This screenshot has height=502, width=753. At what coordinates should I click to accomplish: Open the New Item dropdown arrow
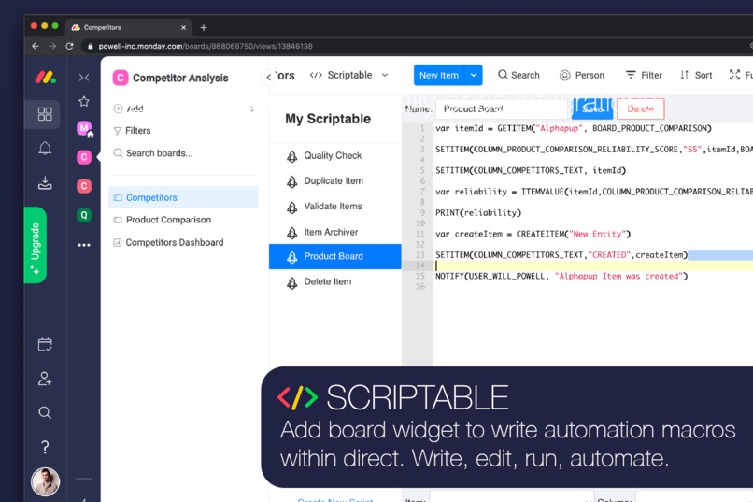(474, 75)
